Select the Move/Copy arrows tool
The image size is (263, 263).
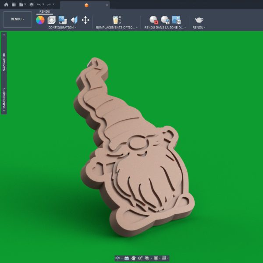[x=85, y=20]
